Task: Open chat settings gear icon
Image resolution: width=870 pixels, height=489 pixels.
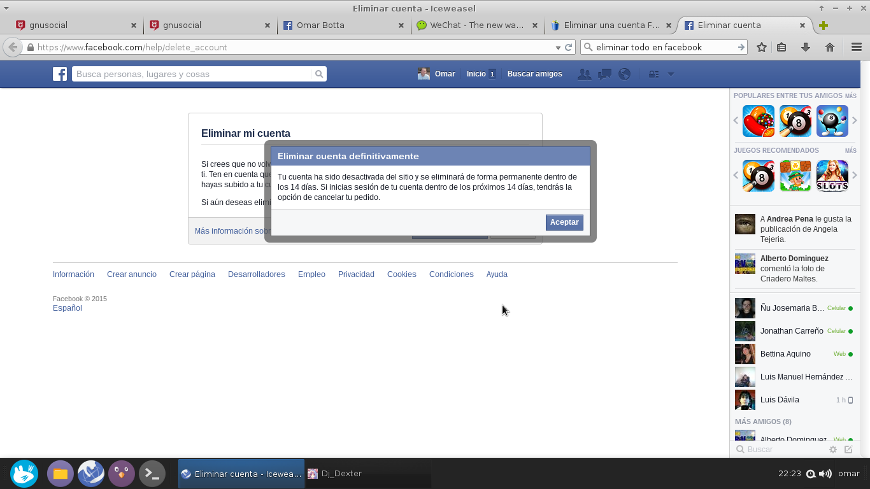Action: point(833,450)
